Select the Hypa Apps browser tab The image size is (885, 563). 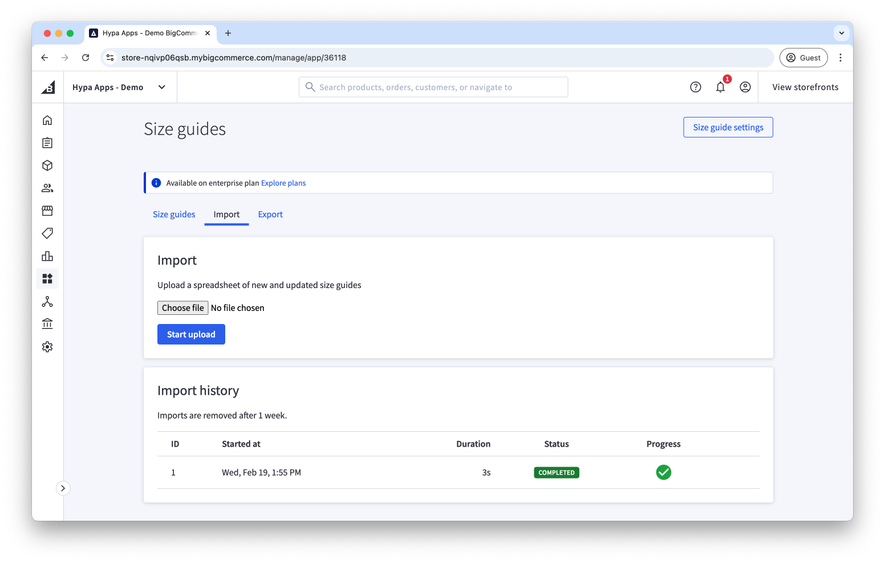pyautogui.click(x=151, y=33)
